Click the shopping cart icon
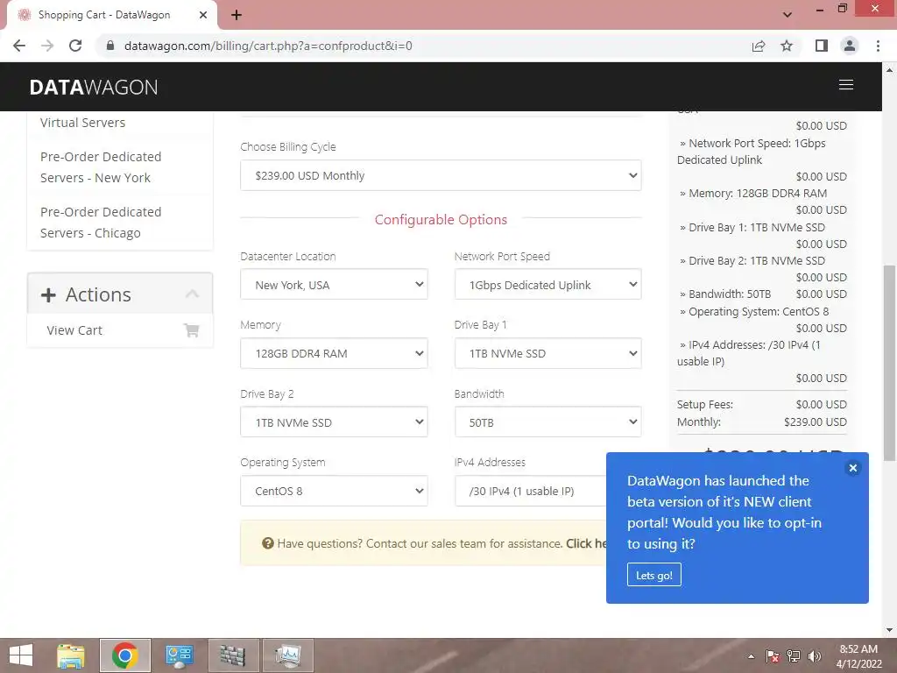897x673 pixels. [x=192, y=330]
